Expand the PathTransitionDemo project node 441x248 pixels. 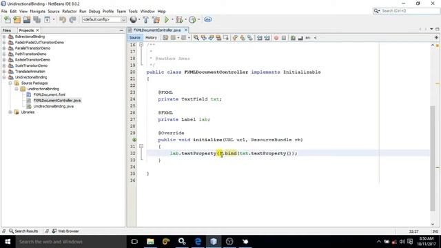(4, 54)
